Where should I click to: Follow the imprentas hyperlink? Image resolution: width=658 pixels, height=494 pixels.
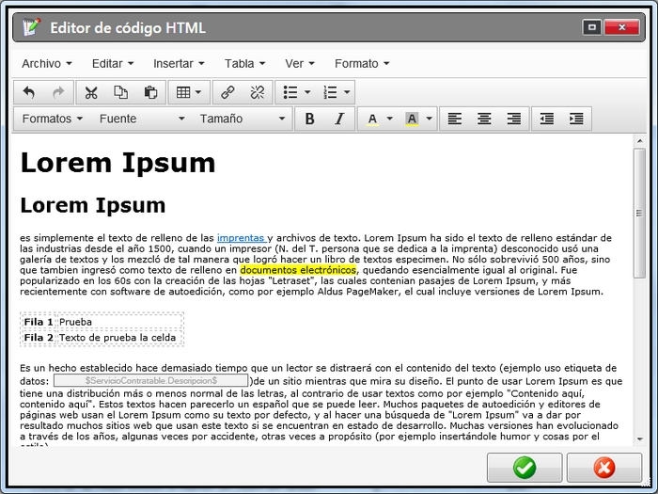tap(241, 238)
